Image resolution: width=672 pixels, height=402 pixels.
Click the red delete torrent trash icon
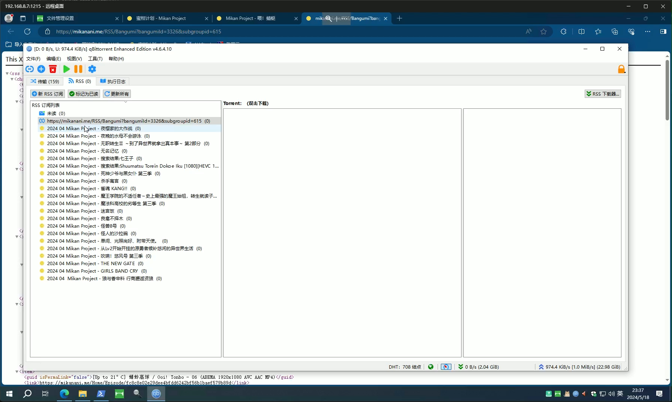coord(53,69)
